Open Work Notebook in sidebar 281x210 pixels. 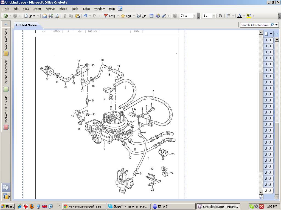point(6,42)
